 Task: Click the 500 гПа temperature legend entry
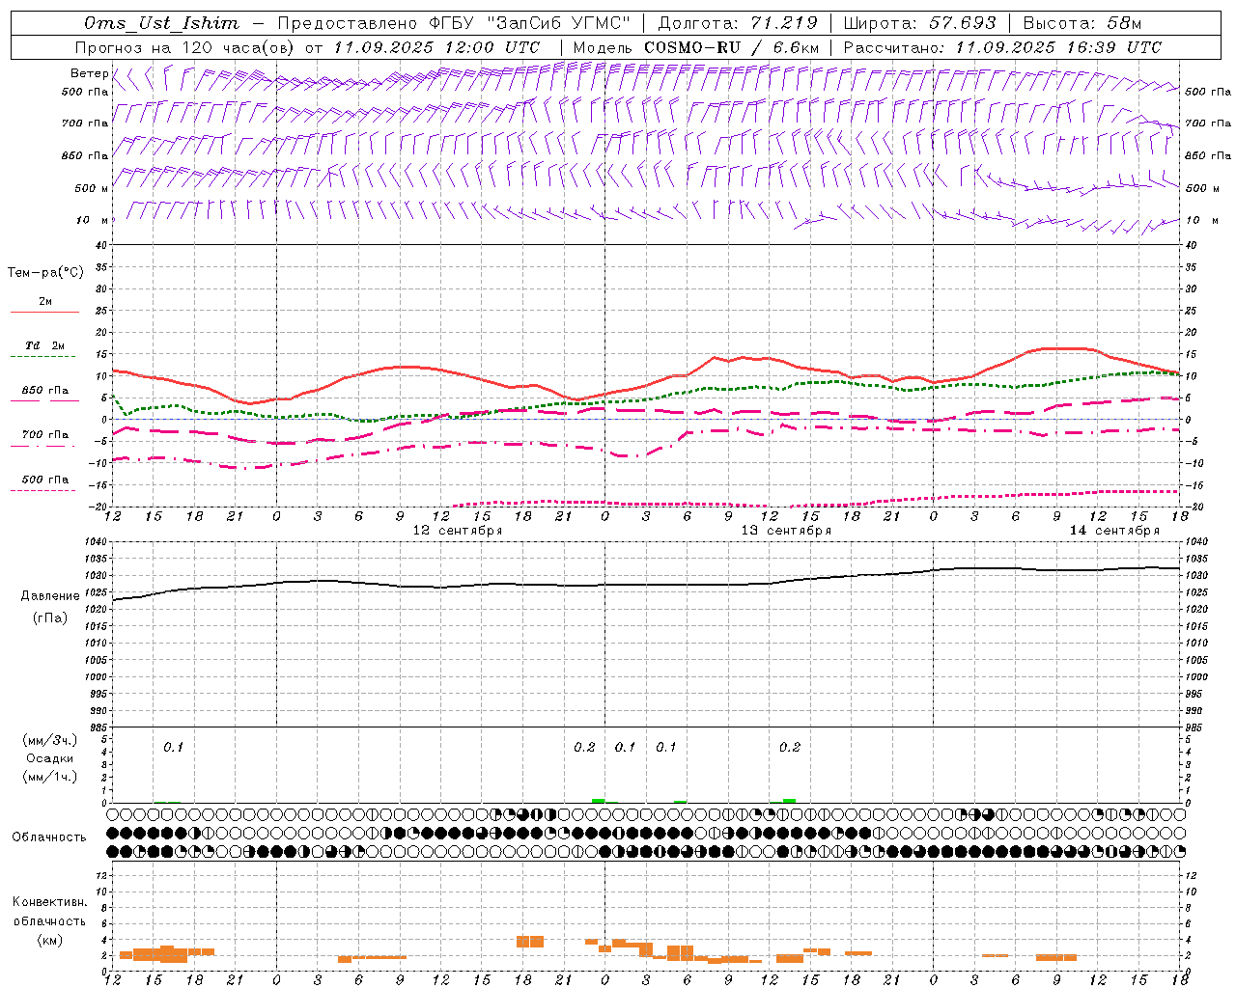[45, 480]
